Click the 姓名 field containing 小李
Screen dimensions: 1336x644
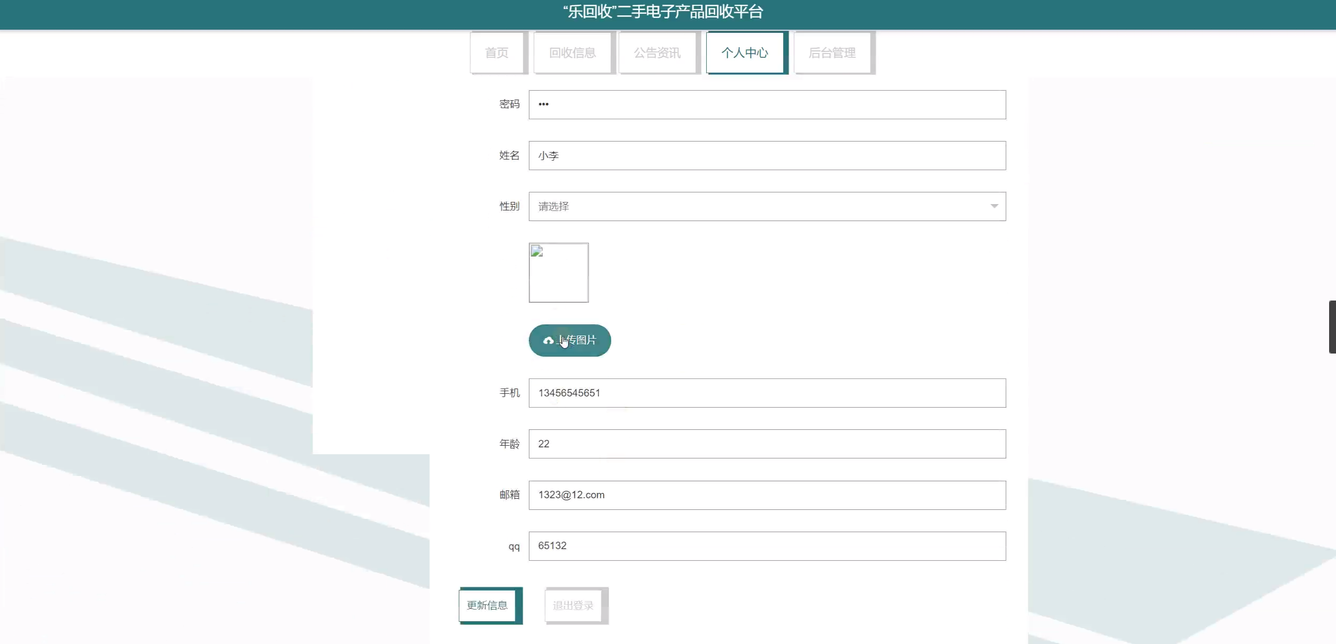(767, 155)
